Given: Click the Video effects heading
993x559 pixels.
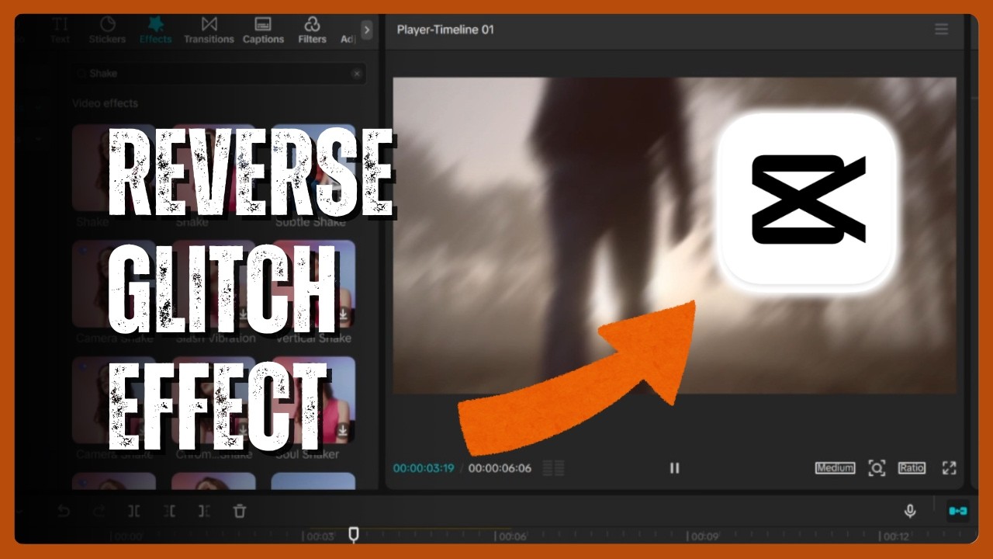Looking at the screenshot, I should pos(105,103).
